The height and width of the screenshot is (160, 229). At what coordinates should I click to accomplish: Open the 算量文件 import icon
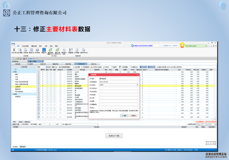point(44,50)
